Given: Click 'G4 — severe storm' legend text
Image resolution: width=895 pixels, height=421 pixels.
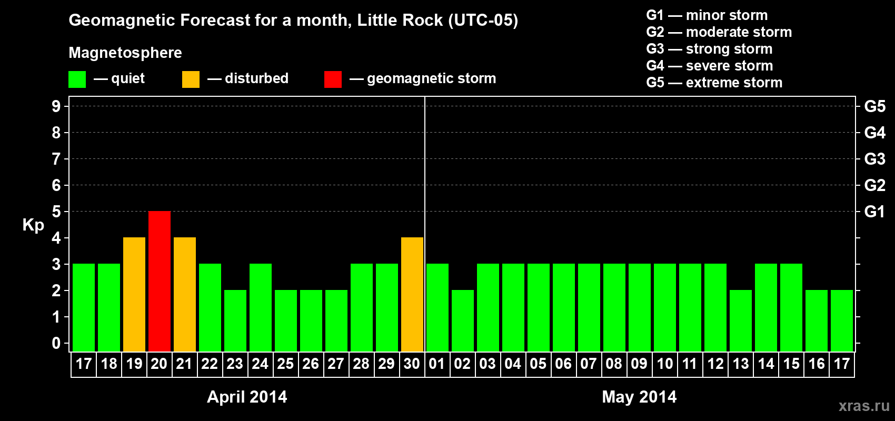Looking at the screenshot, I should (710, 66).
